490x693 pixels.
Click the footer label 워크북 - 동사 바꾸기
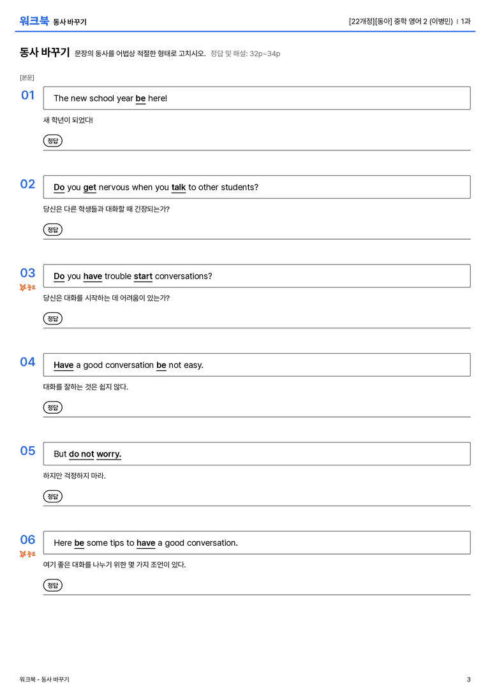click(x=44, y=680)
